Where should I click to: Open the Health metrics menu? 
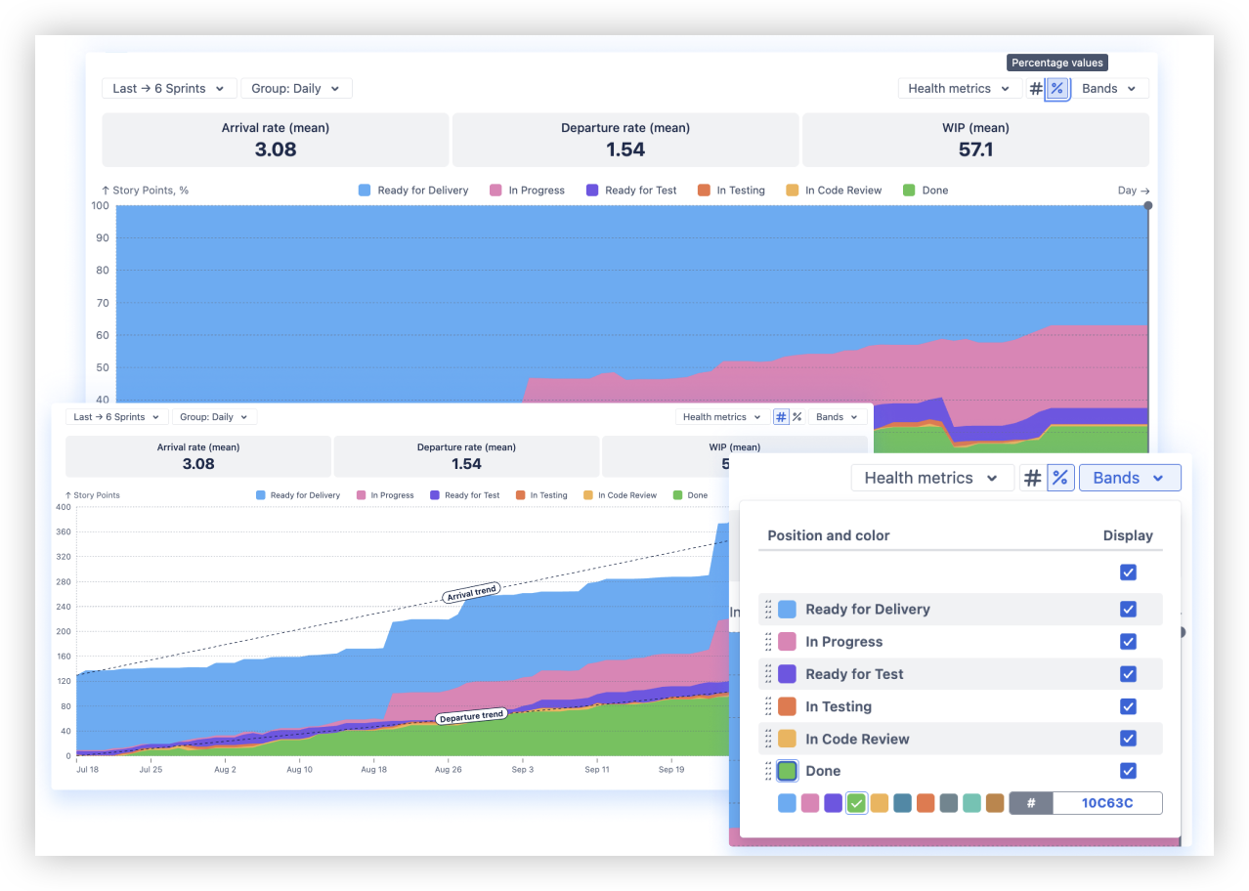coord(959,88)
